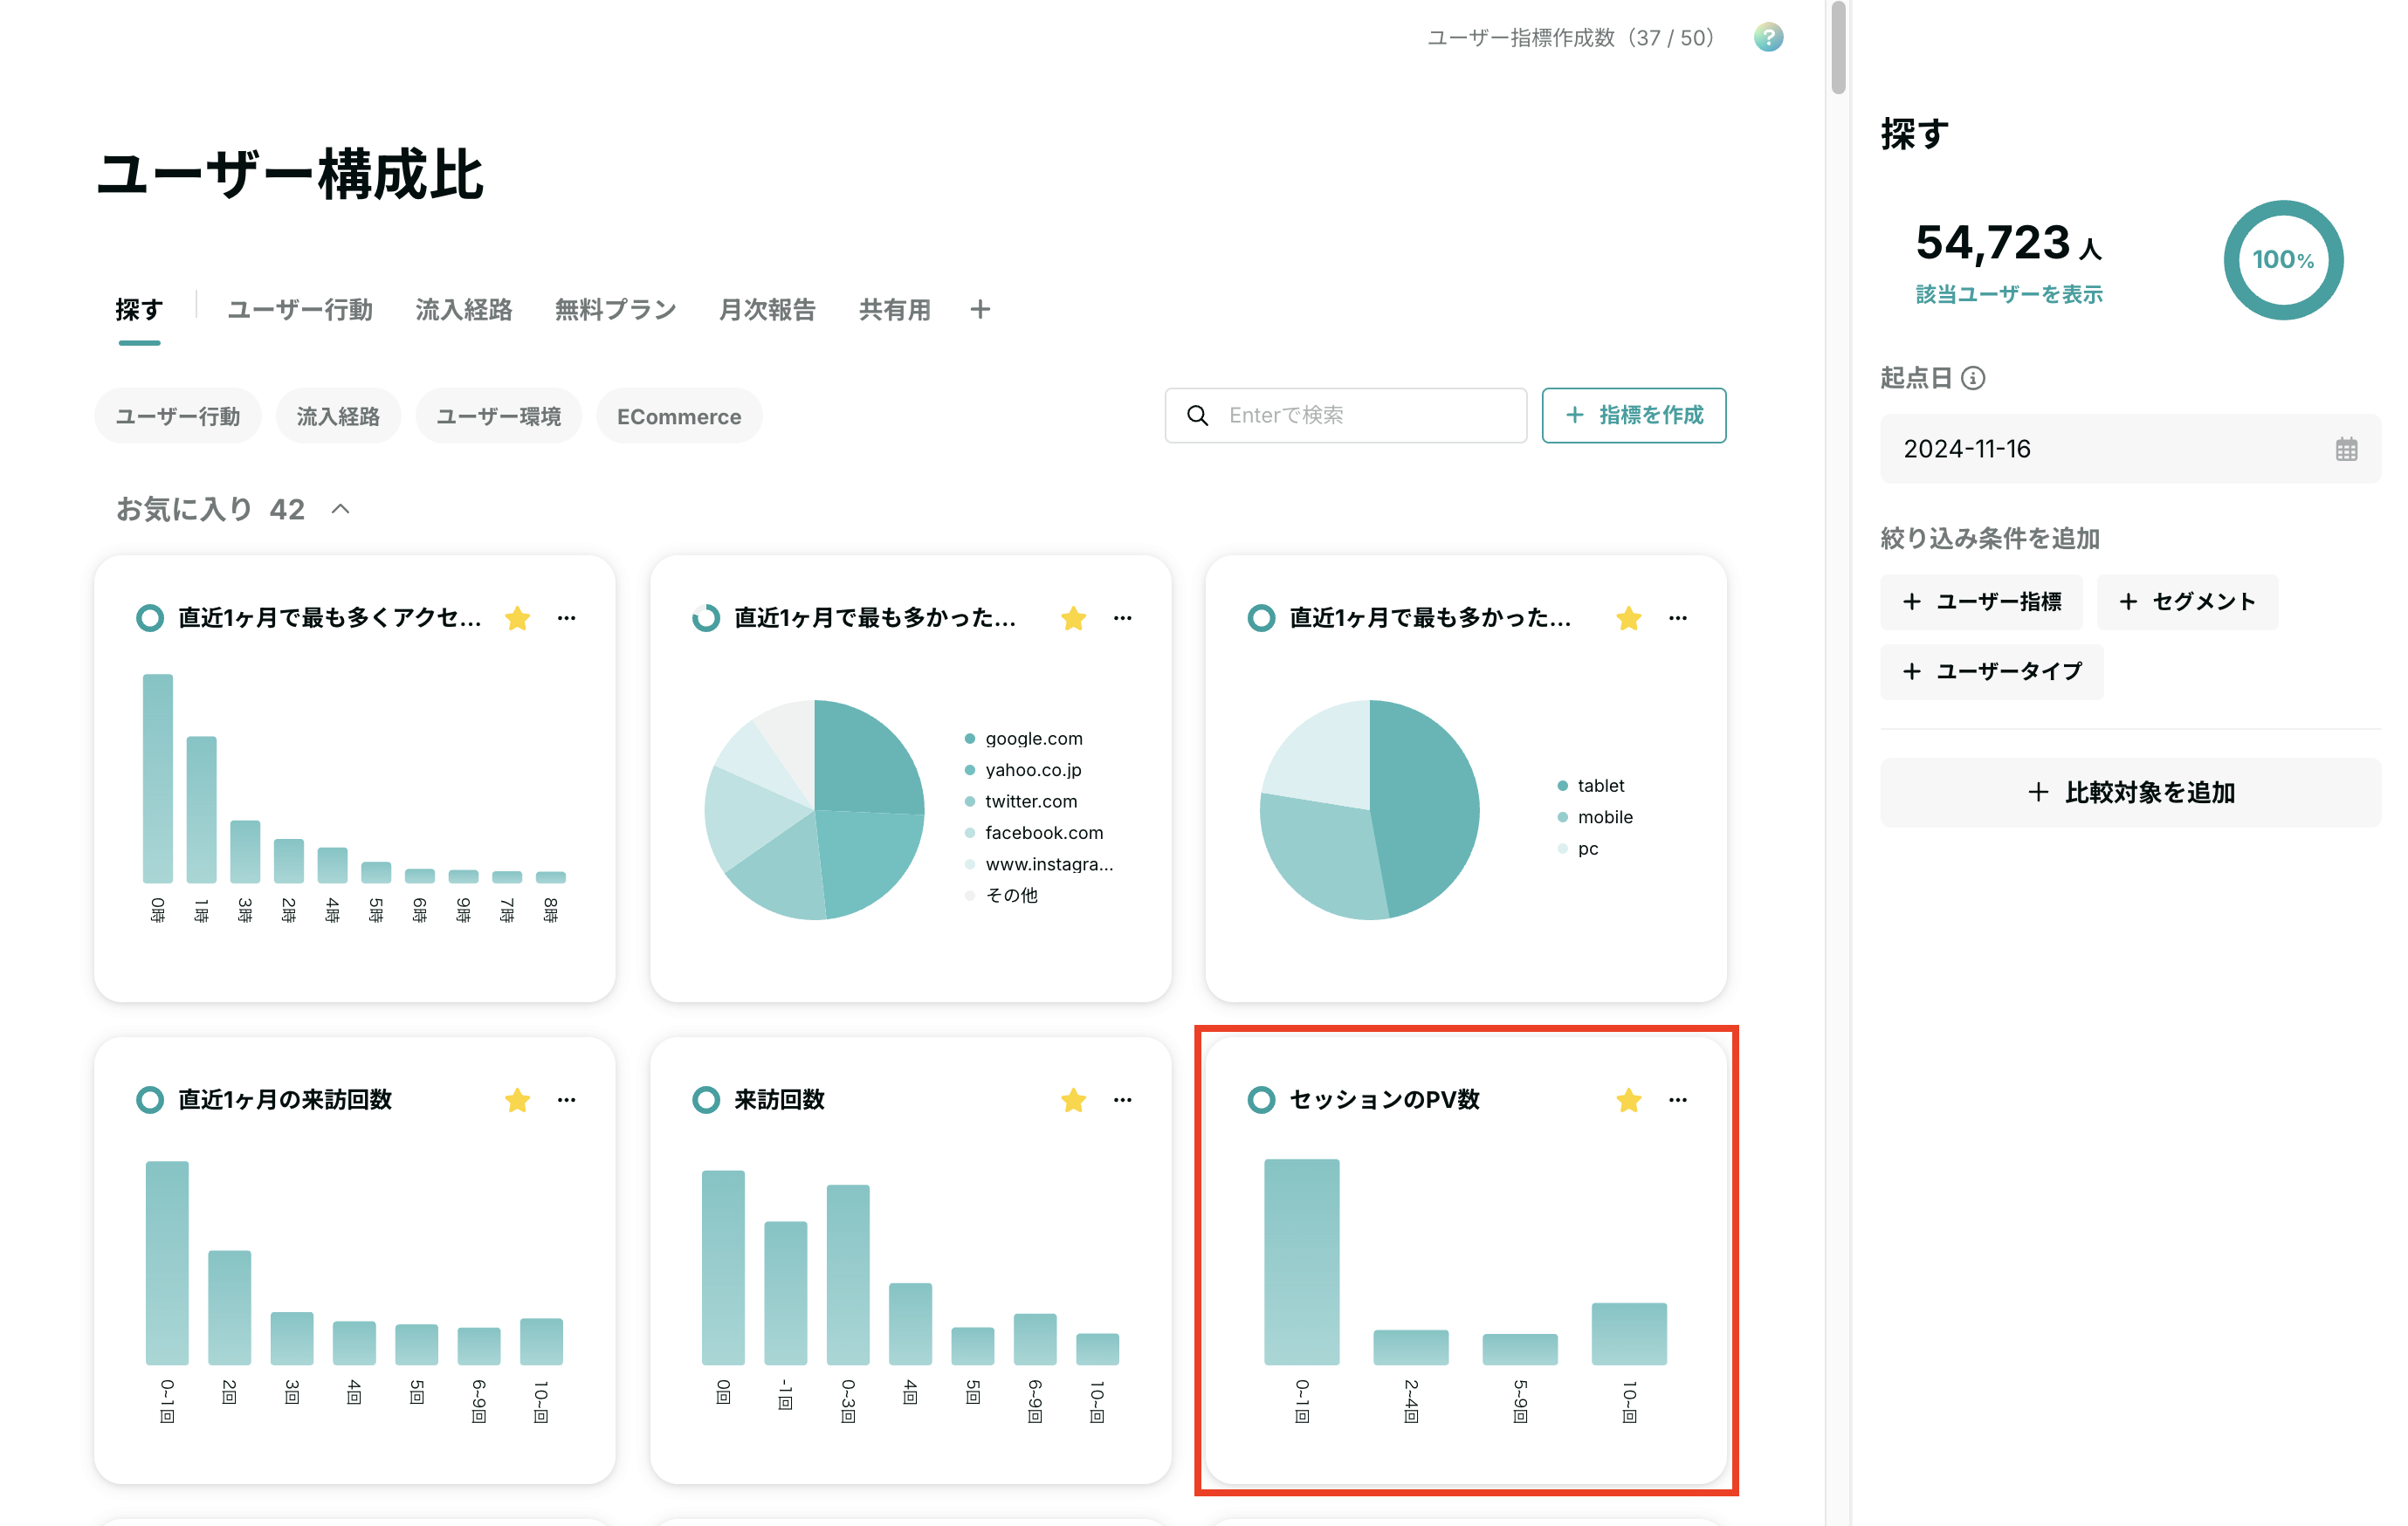
Task: Click 比較対象を追加 button
Action: pyautogui.click(x=2131, y=792)
